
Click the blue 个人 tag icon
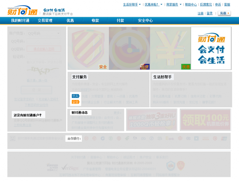(75, 96)
